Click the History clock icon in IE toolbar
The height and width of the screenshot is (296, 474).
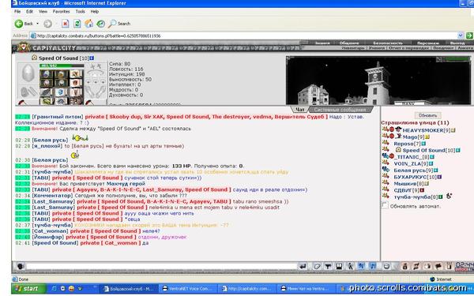tap(100, 24)
